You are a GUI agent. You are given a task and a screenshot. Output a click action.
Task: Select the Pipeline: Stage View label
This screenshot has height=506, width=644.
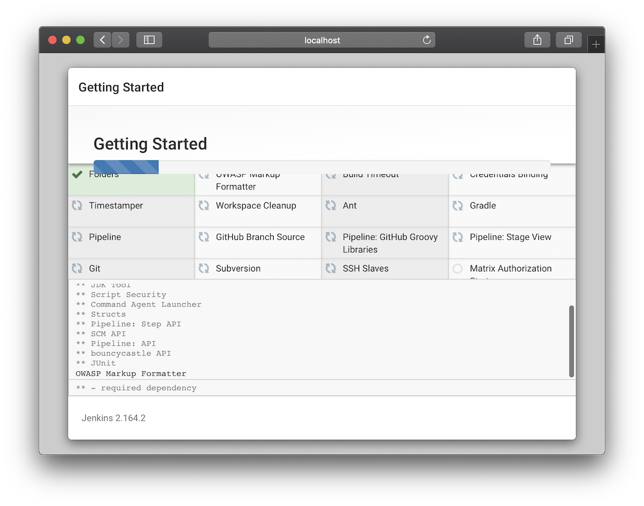[510, 237]
